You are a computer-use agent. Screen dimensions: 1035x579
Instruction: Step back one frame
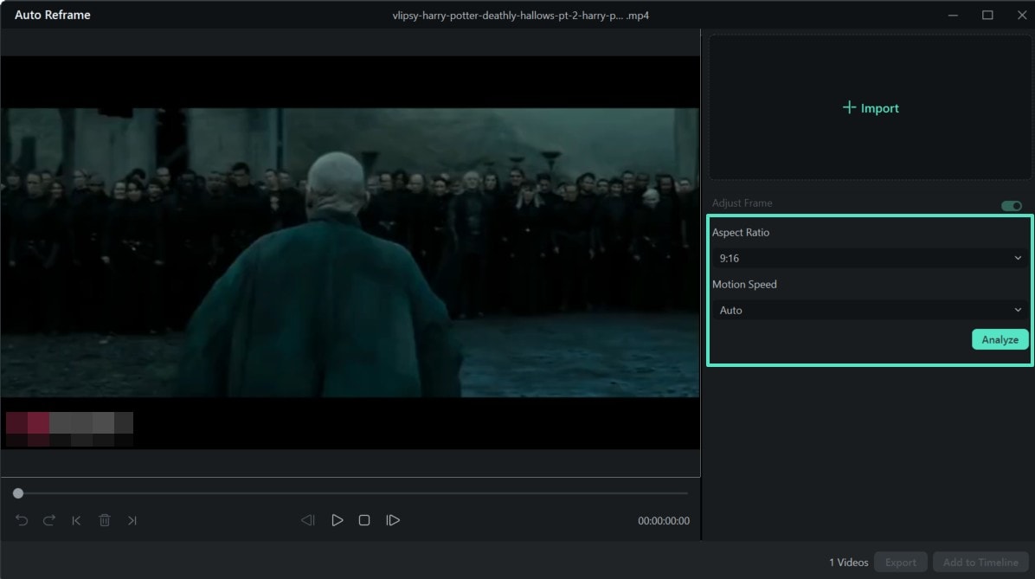[x=307, y=520]
